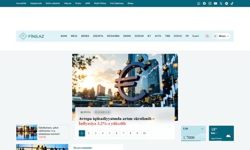Open the Sahibkarların, şirkət sahiblərinin article link
This screenshot has height=150, width=250.
pyautogui.click(x=49, y=132)
